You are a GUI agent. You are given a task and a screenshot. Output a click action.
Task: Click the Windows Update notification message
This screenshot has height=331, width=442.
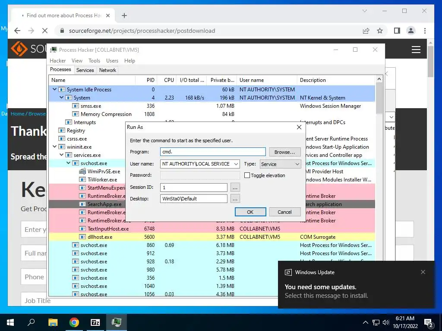pos(326,291)
